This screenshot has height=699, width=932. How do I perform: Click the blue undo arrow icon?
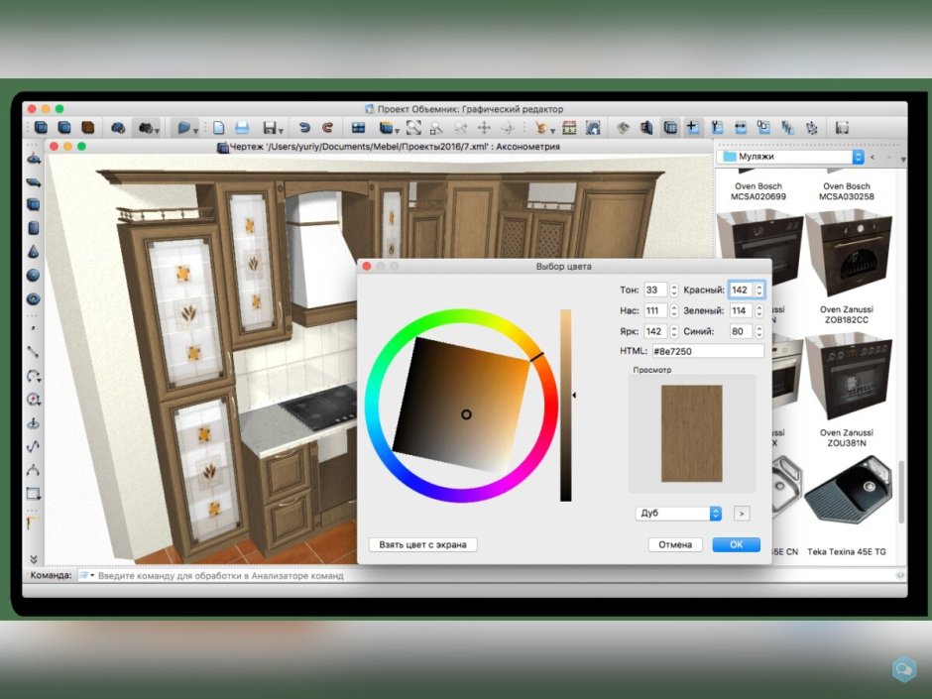(x=304, y=127)
